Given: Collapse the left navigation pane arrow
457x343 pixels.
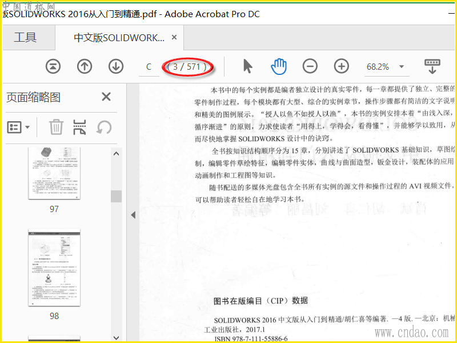Looking at the screenshot, I should [x=133, y=215].
